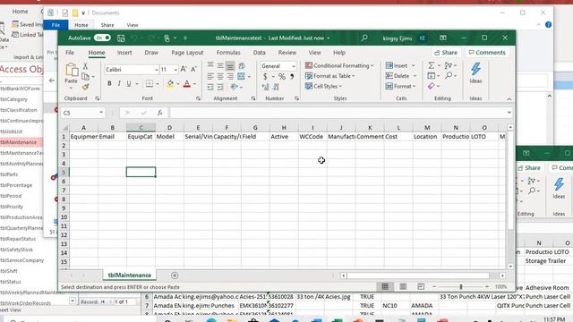
Task: Click the Clear eraser icon
Action: [432, 86]
